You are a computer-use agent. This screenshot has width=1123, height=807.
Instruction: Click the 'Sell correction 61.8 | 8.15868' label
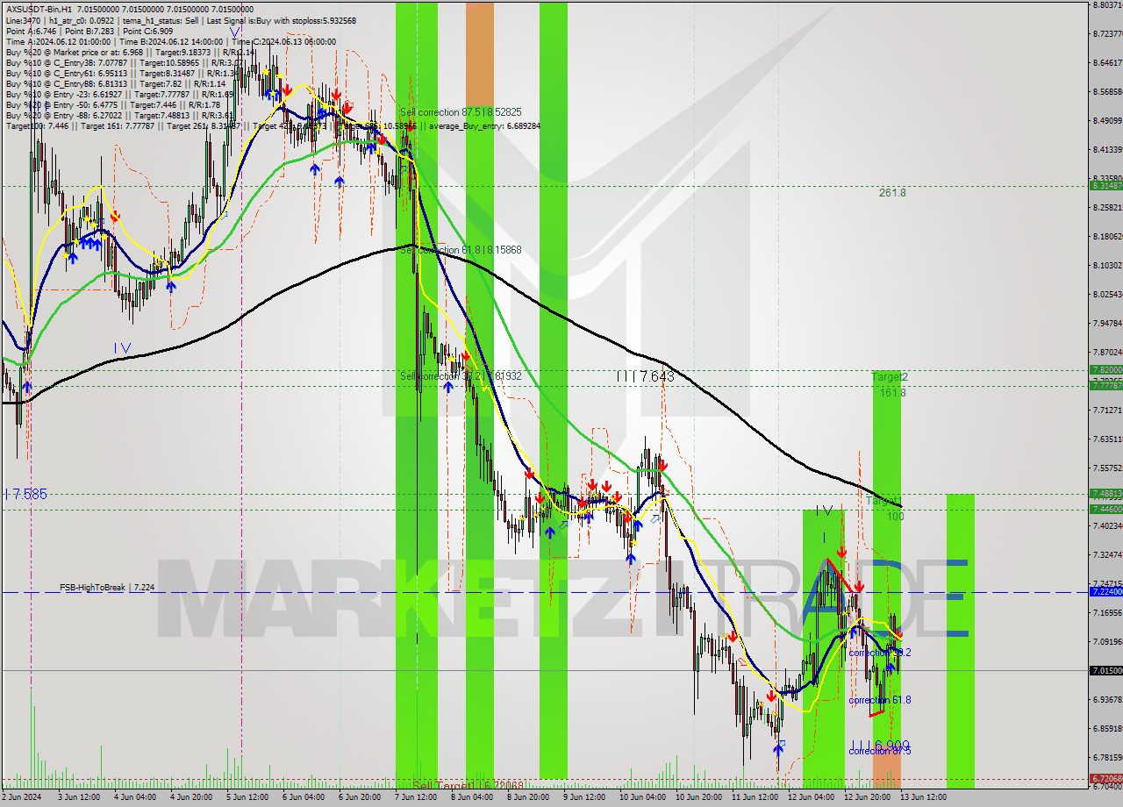[461, 250]
